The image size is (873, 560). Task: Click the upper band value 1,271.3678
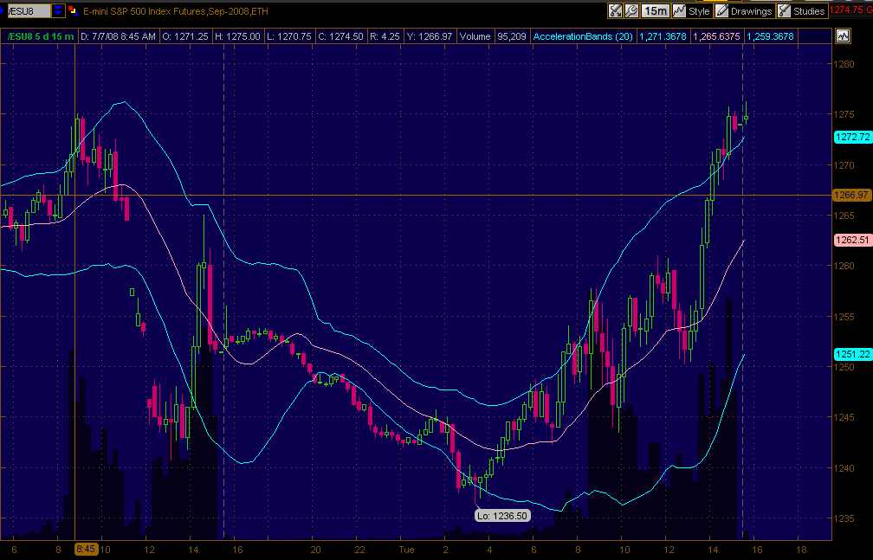663,36
